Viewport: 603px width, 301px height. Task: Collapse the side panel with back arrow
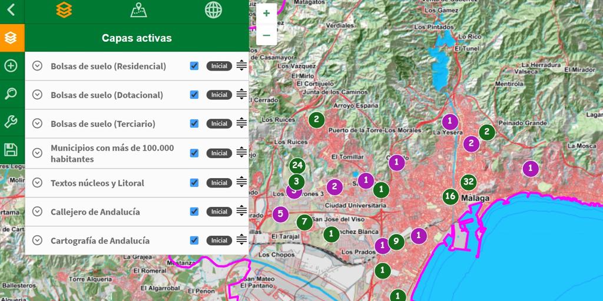click(x=11, y=10)
